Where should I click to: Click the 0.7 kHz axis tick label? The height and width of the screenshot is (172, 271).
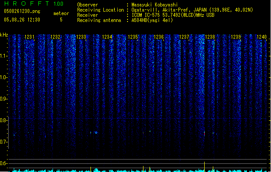pos(3,142)
